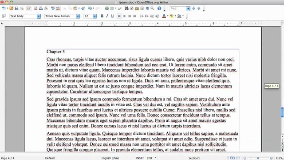Open Find & Replace binoculars icon
This screenshot has width=284, height=160.
point(126,8)
